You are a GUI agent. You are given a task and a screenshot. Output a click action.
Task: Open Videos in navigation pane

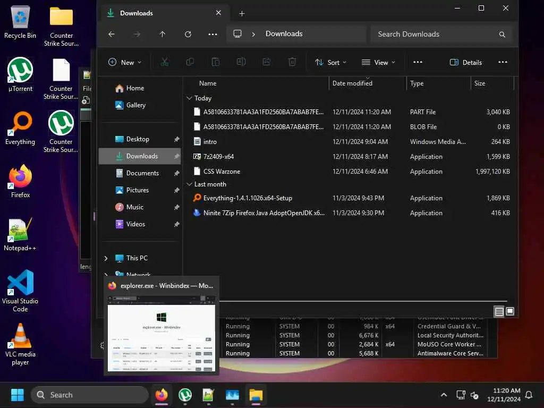click(140, 224)
